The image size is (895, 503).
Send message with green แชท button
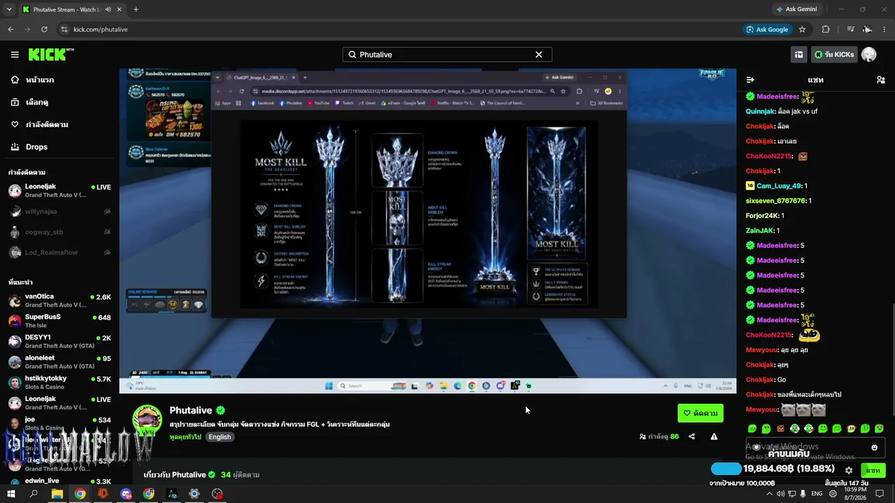(873, 470)
